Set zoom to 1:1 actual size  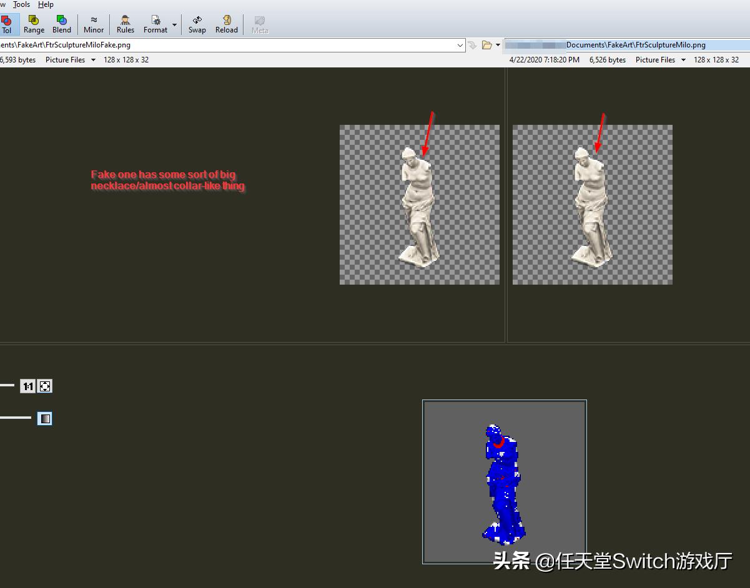pos(27,386)
